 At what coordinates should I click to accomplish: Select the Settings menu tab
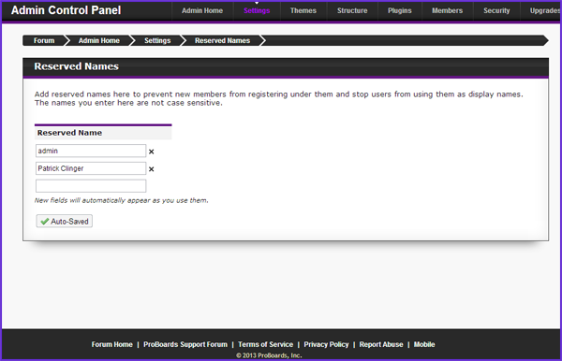pyautogui.click(x=257, y=10)
